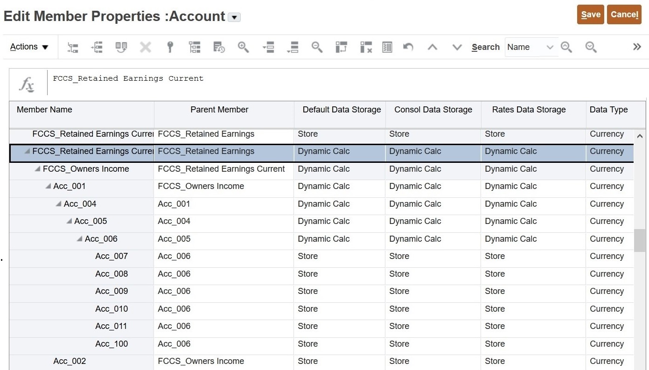This screenshot has height=370, width=649.
Task: Click the fx formula icon
Action: (x=27, y=84)
